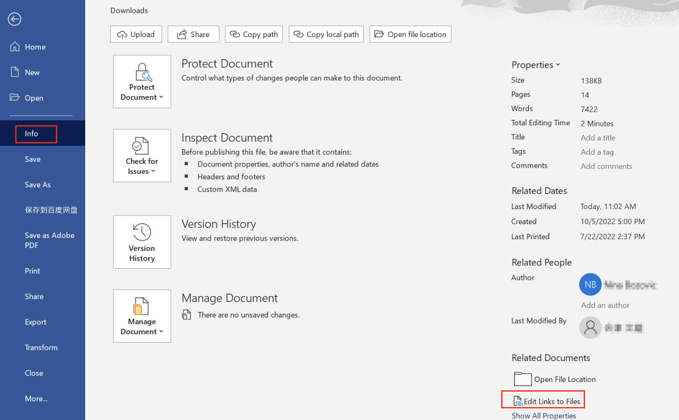Select the New document icon
The width and height of the screenshot is (679, 420).
coord(14,72)
